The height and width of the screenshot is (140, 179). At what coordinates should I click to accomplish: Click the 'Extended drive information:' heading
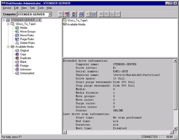click(x=86, y=61)
